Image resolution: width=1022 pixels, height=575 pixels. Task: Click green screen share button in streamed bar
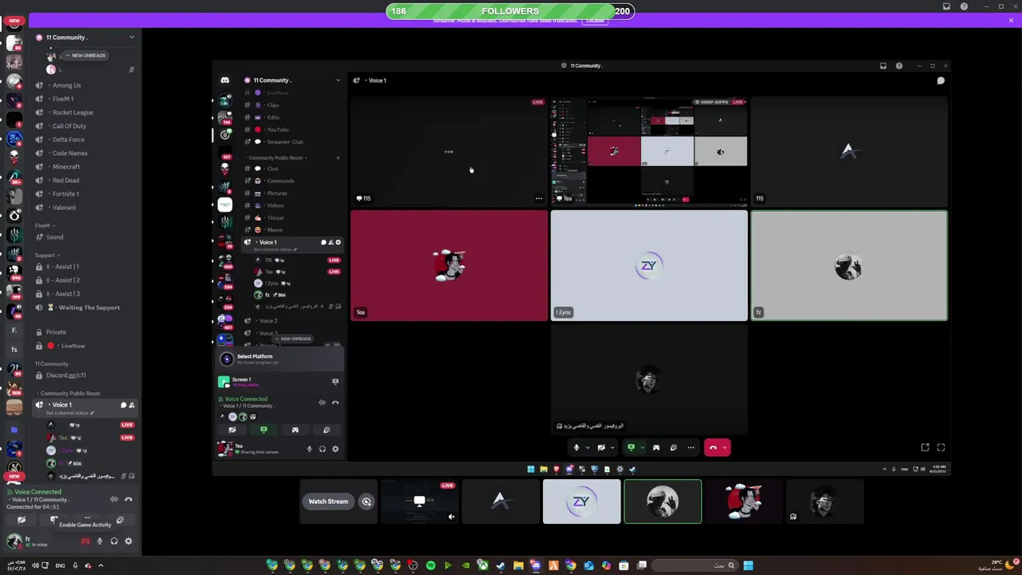(631, 447)
